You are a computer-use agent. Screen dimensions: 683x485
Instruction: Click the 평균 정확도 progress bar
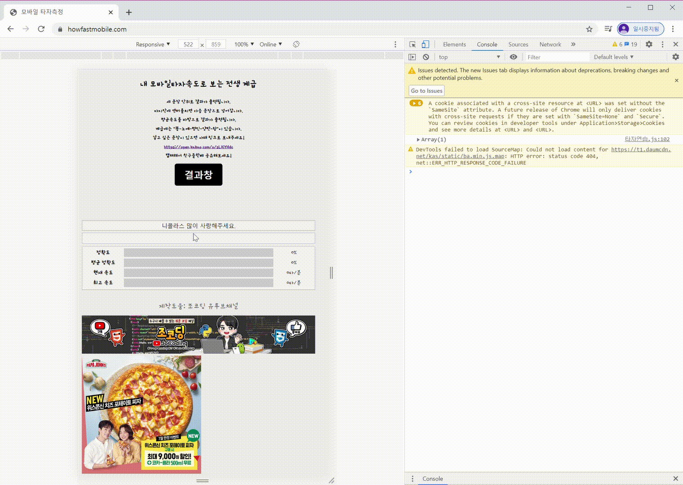(199, 263)
